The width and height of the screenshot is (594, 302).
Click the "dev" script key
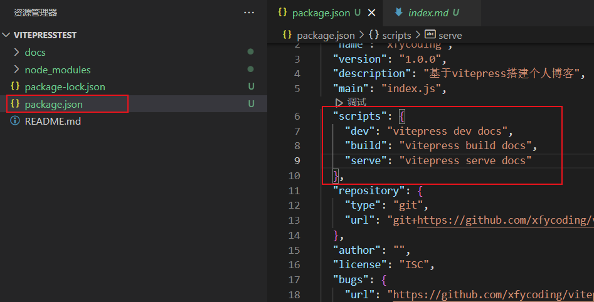(x=360, y=132)
